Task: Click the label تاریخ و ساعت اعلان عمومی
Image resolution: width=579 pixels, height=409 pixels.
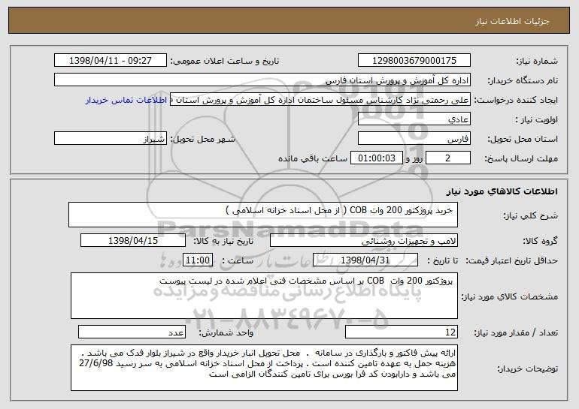Action: tap(225, 62)
